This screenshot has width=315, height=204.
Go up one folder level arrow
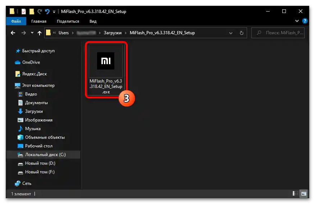[40, 33]
